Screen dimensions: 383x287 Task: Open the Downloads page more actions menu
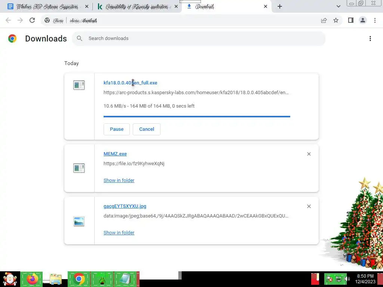coord(370,38)
